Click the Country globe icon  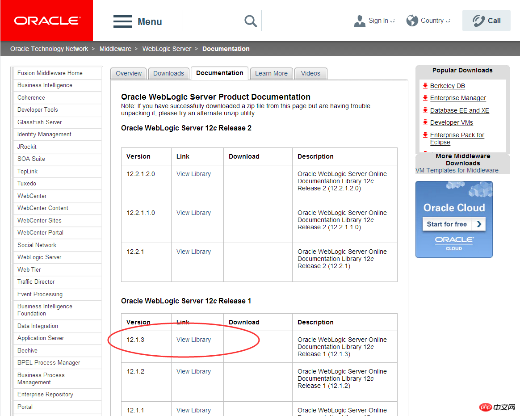[412, 21]
